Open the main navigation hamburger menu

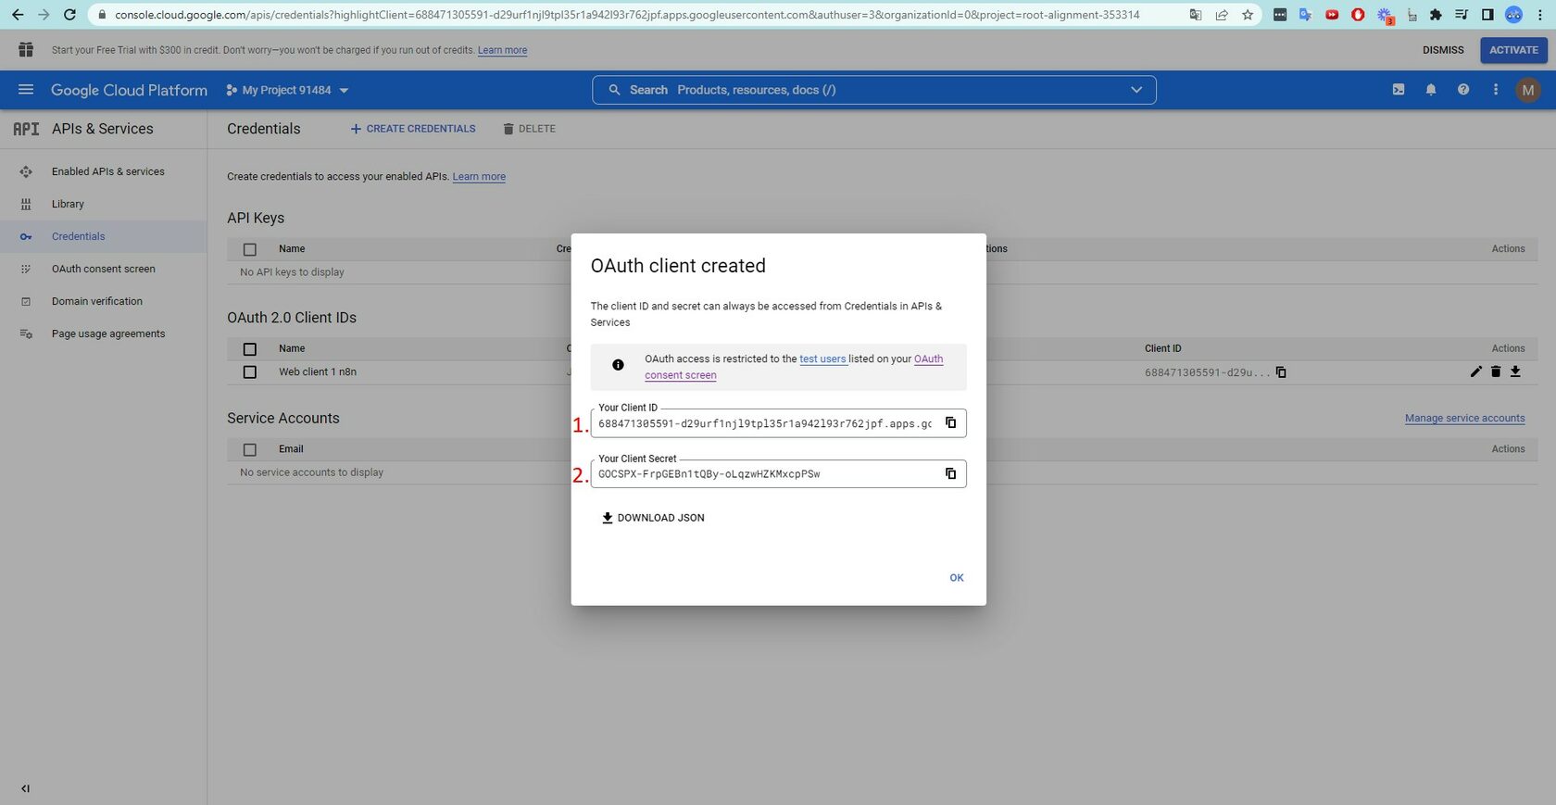[x=26, y=90]
